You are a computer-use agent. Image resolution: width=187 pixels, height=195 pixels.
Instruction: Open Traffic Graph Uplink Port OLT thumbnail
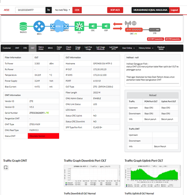click(x=153, y=176)
